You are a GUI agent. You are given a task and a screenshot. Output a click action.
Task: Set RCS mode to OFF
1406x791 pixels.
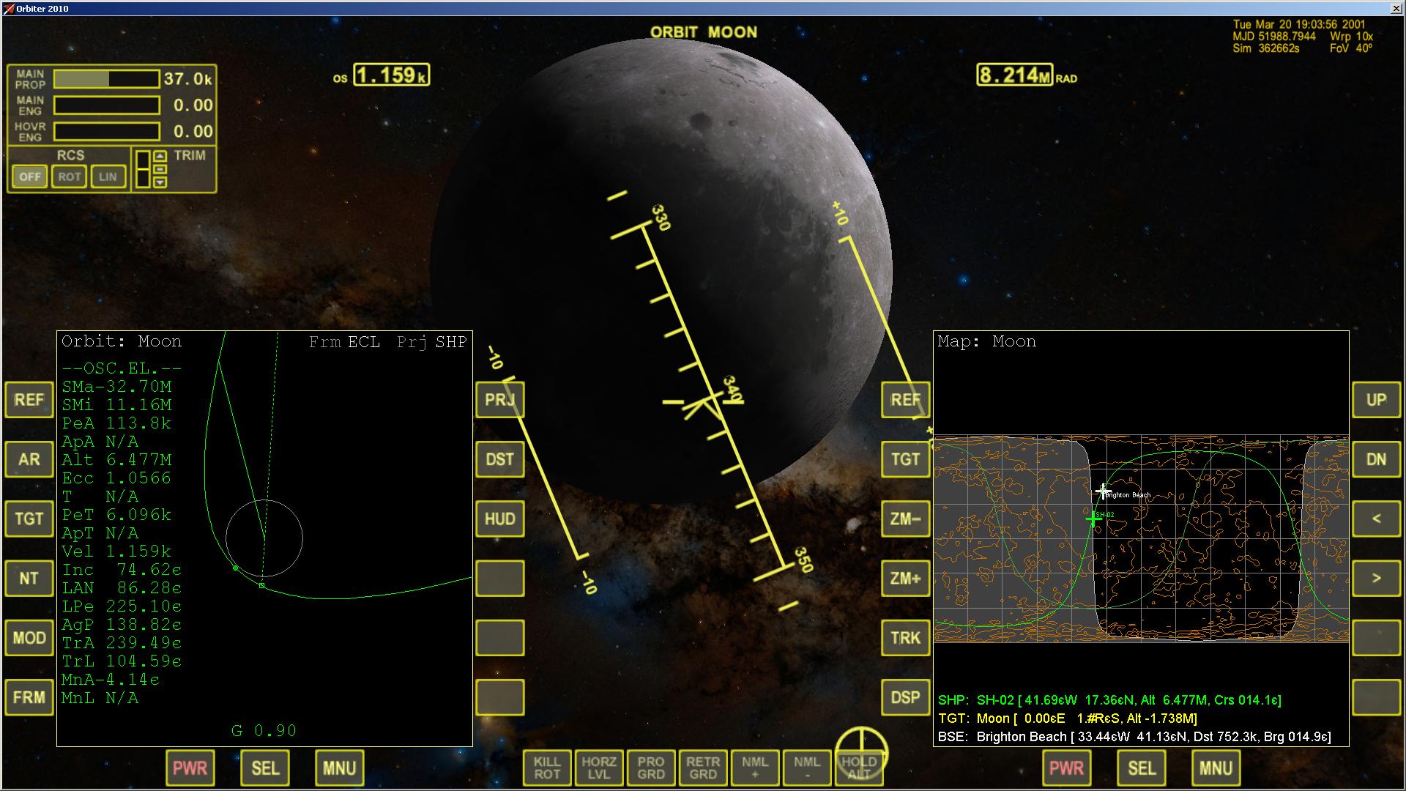pyautogui.click(x=30, y=177)
